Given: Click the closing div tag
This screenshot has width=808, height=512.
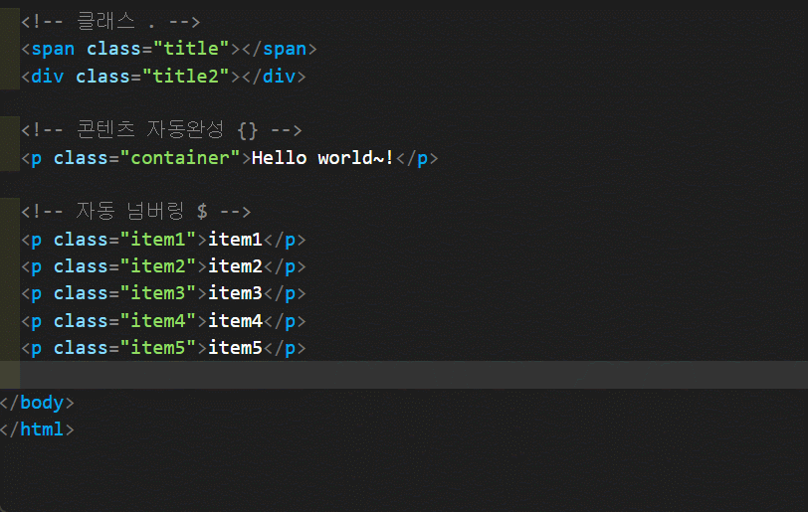Looking at the screenshot, I should click(274, 77).
